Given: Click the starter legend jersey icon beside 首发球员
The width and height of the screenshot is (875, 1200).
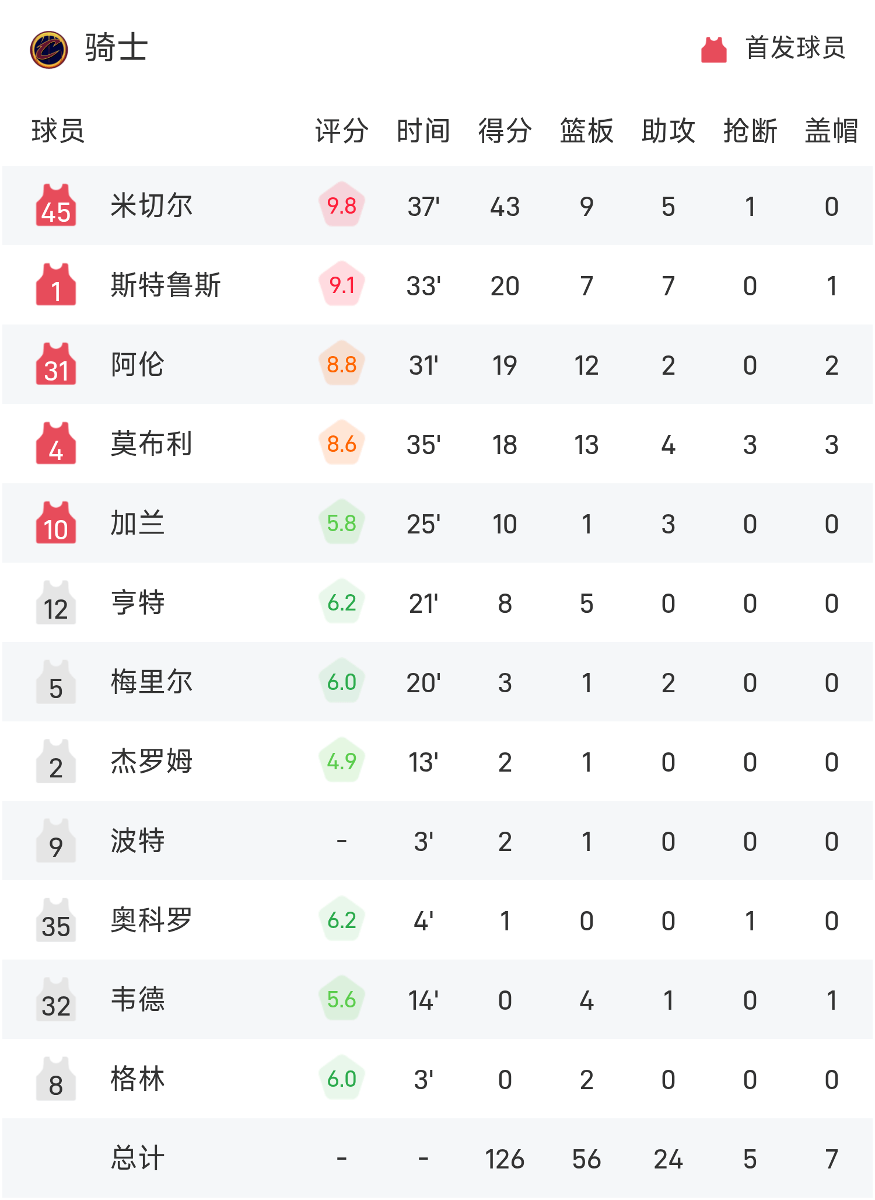Looking at the screenshot, I should [x=713, y=50].
